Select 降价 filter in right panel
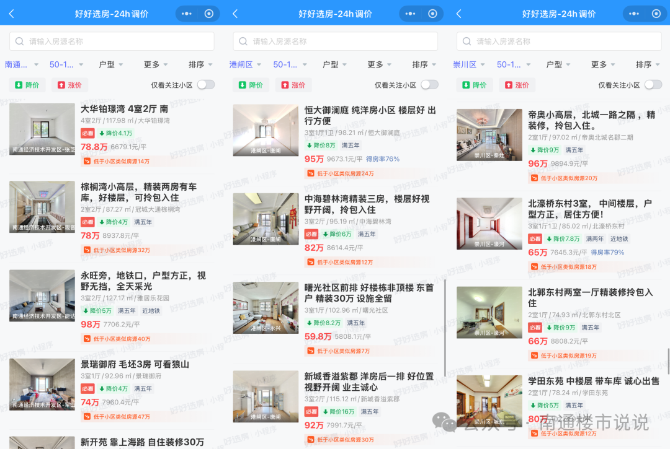This screenshot has height=449, width=670. pyautogui.click(x=475, y=85)
